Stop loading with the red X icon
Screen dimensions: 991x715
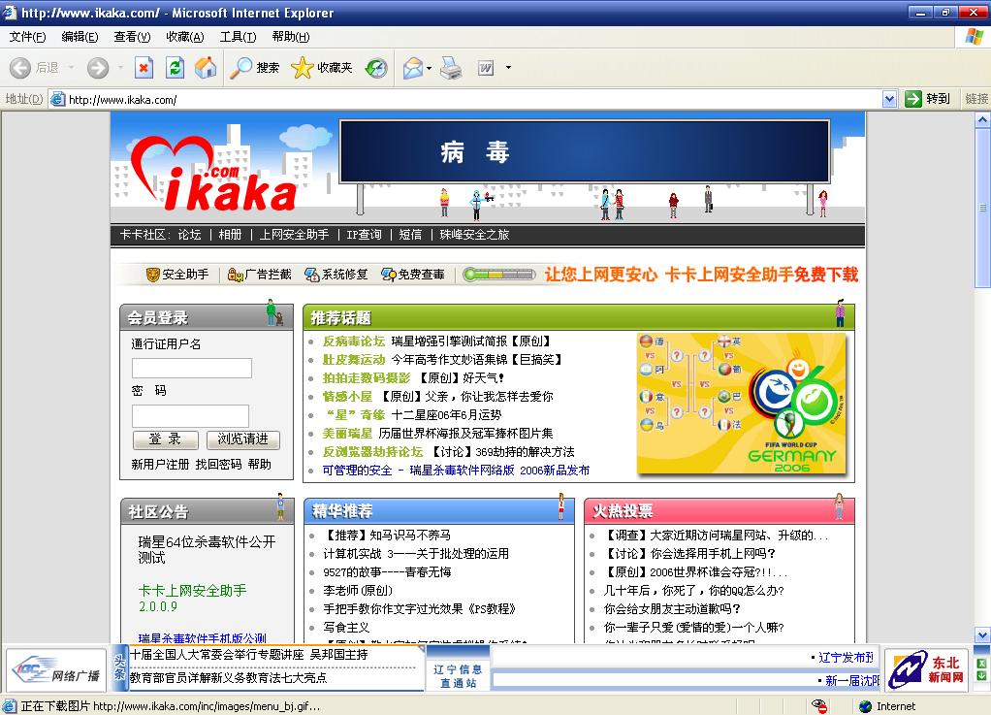click(x=144, y=68)
